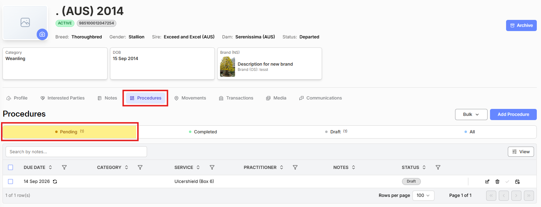Focus the Search by notes field
This screenshot has height=207, width=541.
click(76, 152)
